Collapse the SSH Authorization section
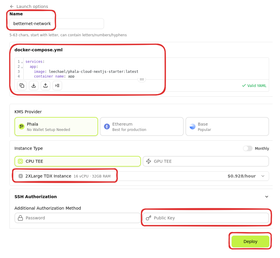The height and width of the screenshot is (258, 280). click(x=266, y=197)
